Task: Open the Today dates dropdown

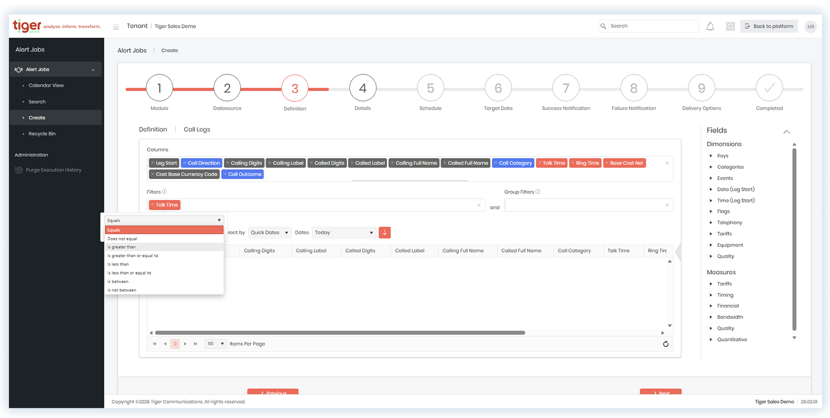Action: click(344, 233)
